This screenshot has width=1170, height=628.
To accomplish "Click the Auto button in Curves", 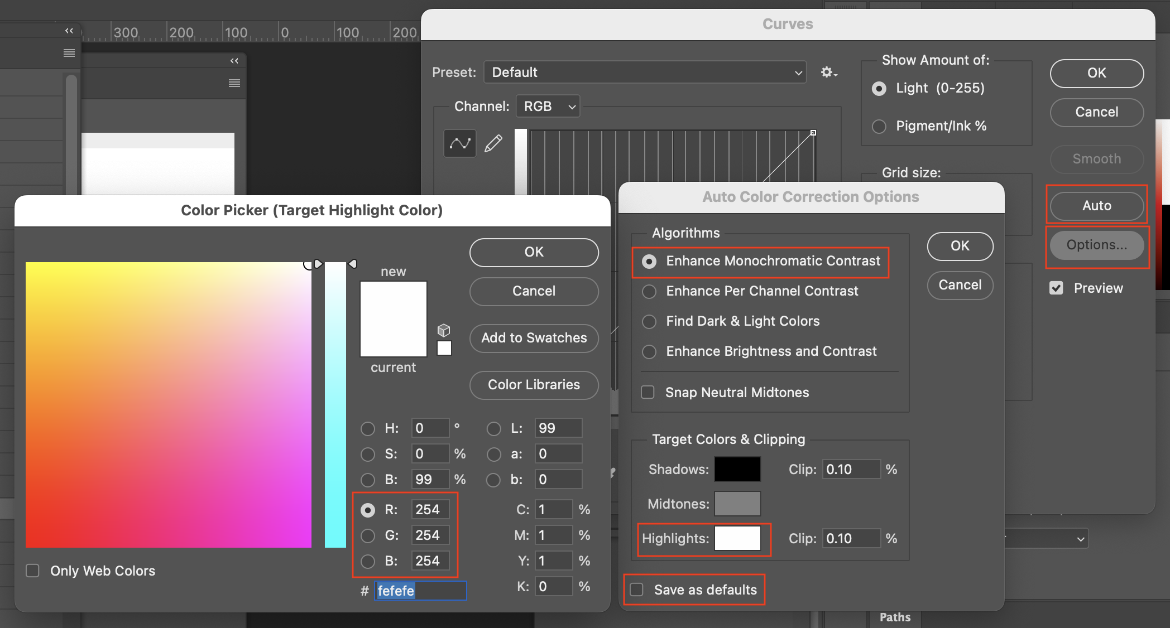I will pos(1096,205).
